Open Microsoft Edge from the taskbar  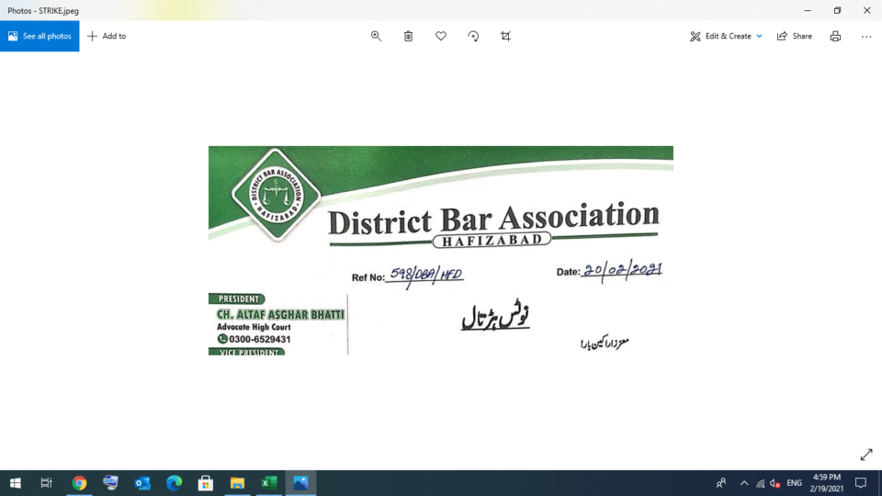pyautogui.click(x=175, y=483)
